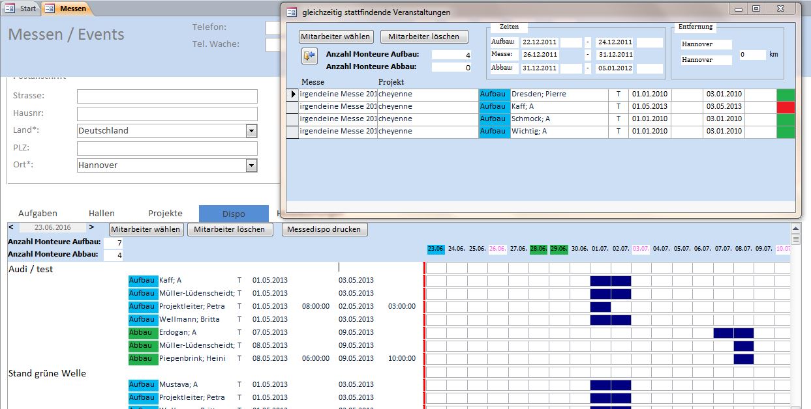Click into the Strasse input field

(x=167, y=96)
